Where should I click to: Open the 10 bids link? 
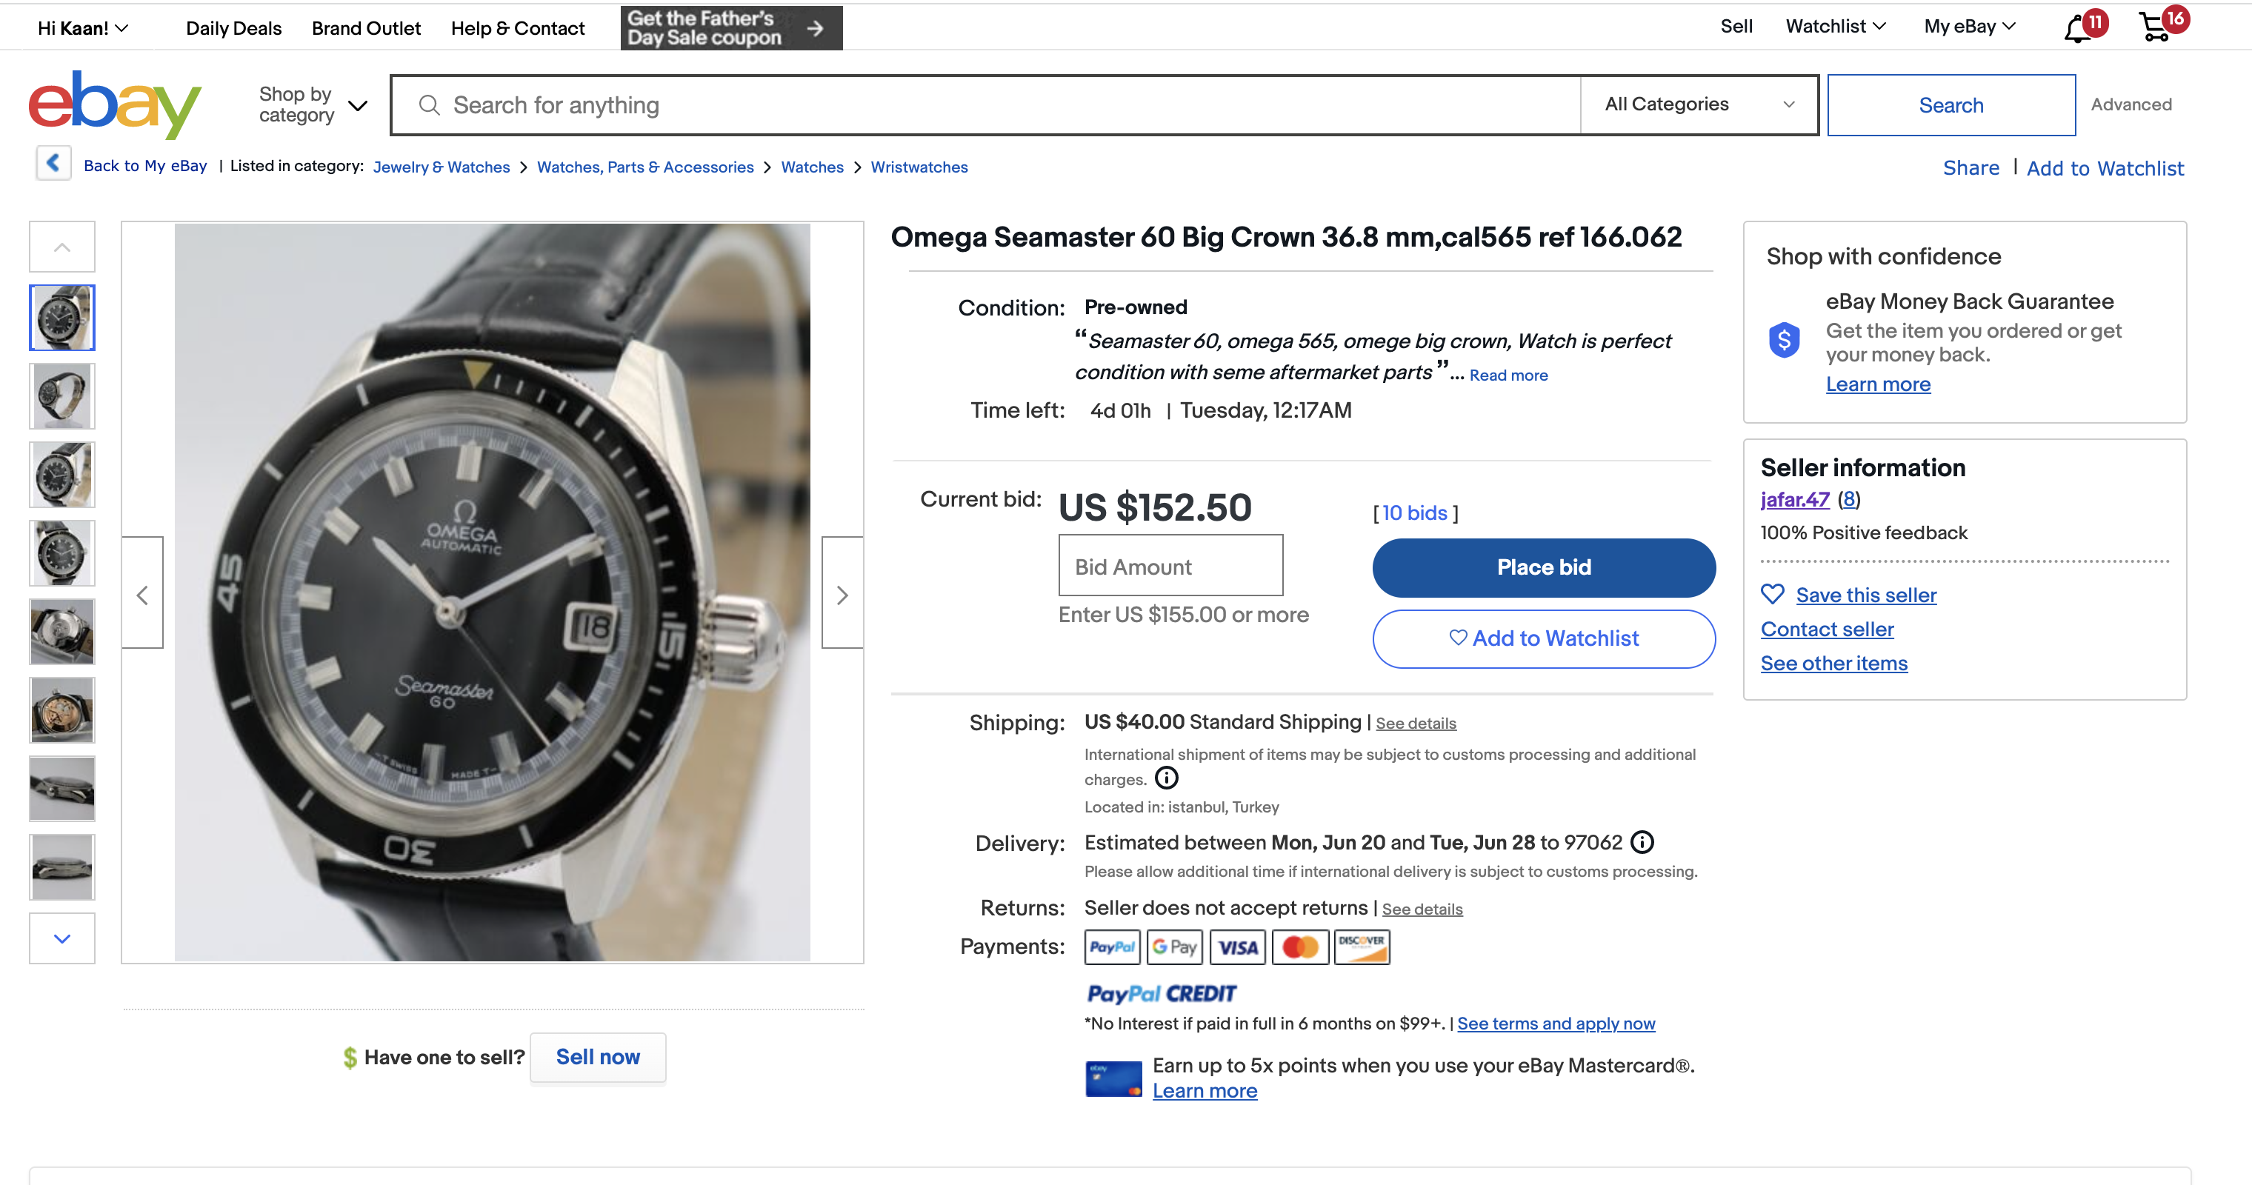(x=1414, y=513)
